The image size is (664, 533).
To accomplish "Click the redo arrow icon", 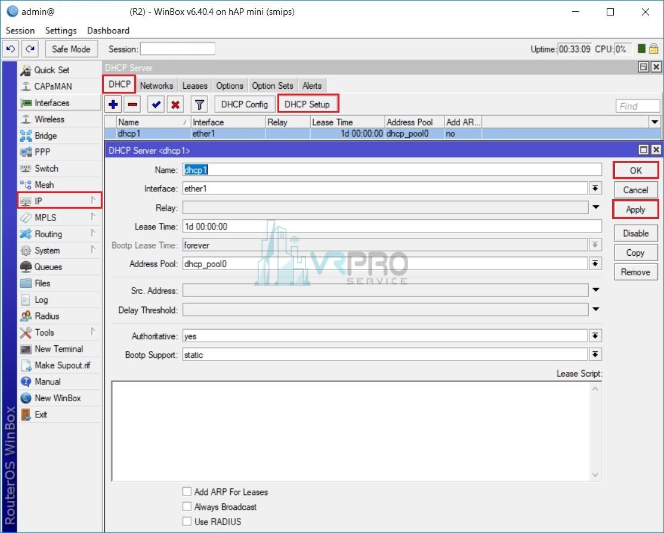I will [30, 49].
